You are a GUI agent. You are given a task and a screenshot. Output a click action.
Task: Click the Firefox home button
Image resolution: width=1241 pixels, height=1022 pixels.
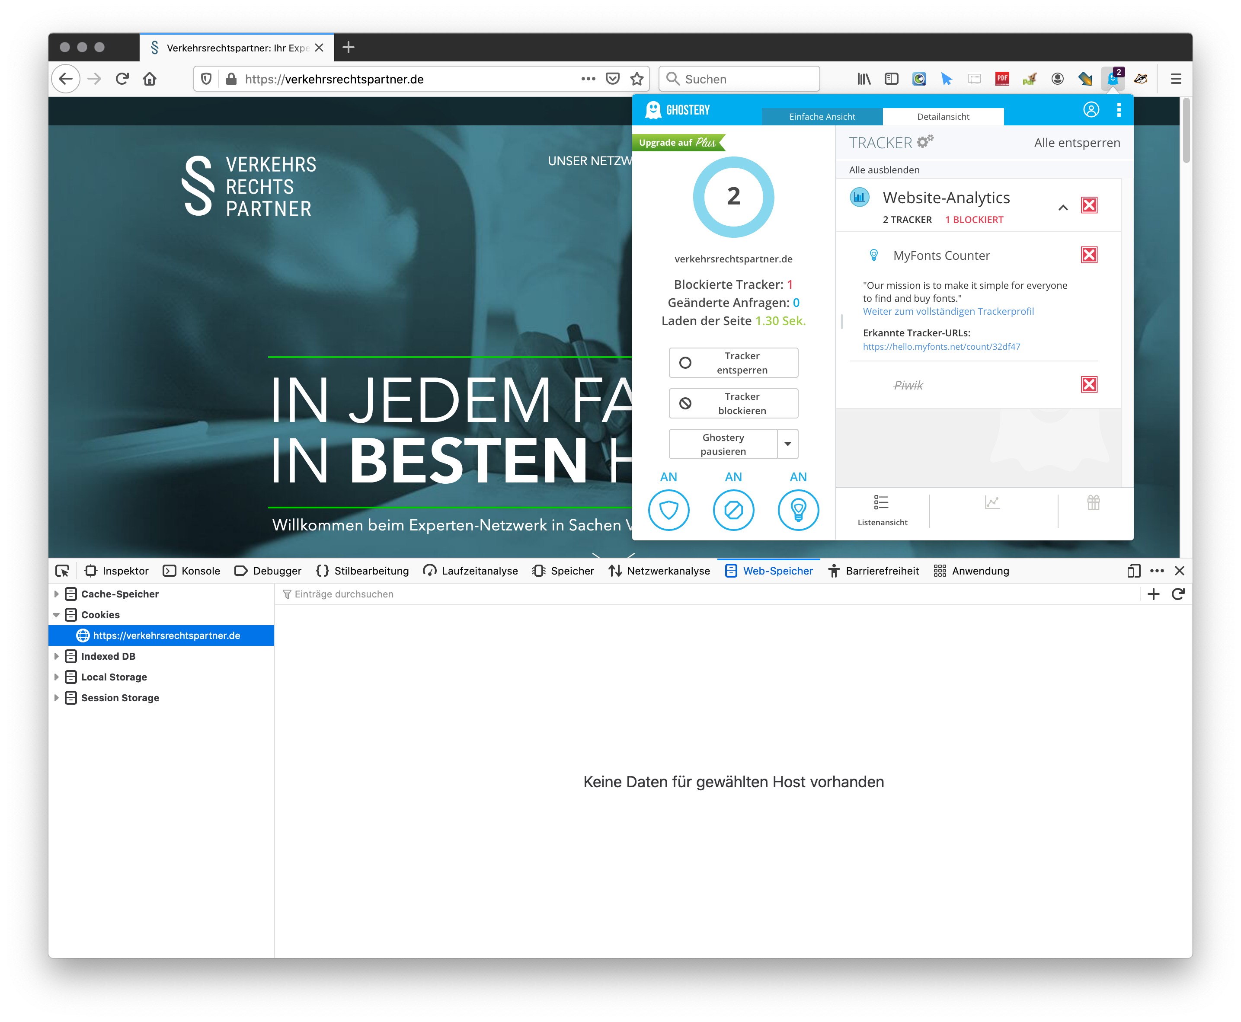150,79
